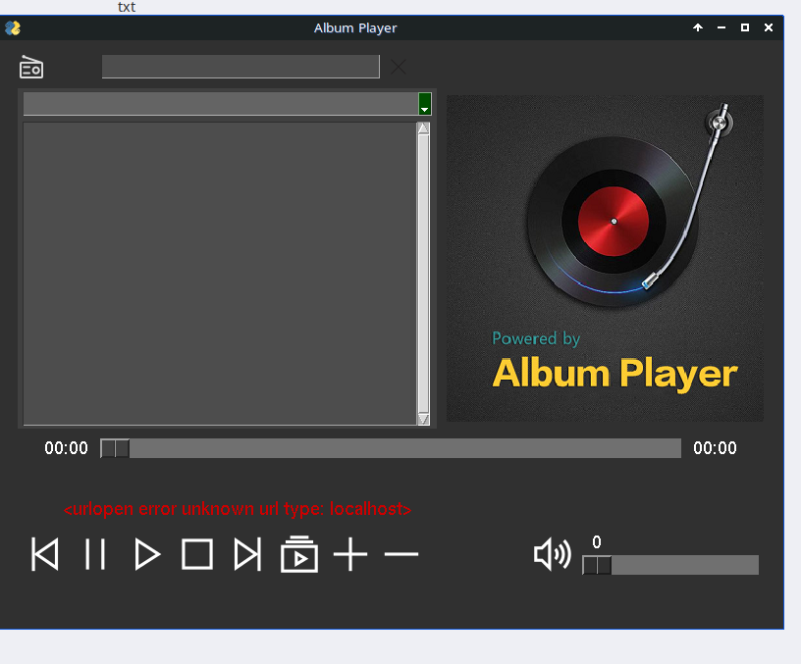The image size is (801, 664).
Task: Skip to the next track
Action: click(x=247, y=554)
